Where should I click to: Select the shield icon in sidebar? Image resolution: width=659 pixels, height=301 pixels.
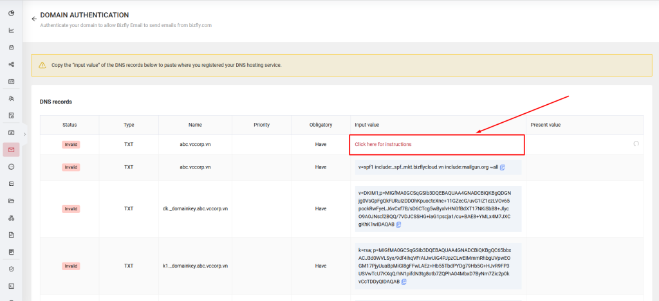[11, 269]
